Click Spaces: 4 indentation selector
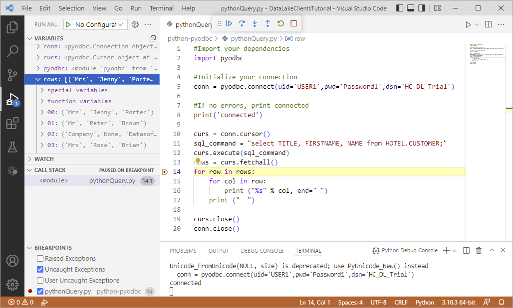513x308 pixels. pos(350,302)
